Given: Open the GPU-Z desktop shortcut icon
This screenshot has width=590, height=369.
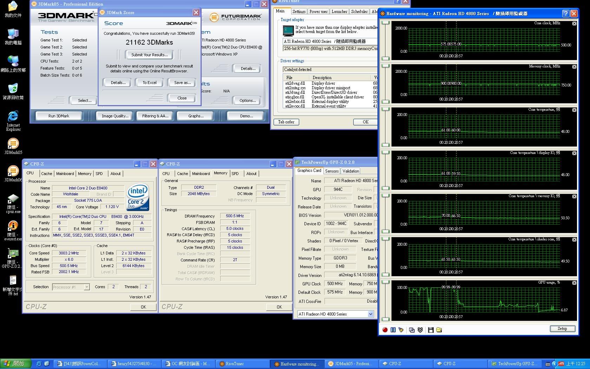Looking at the screenshot, I should coord(13,258).
